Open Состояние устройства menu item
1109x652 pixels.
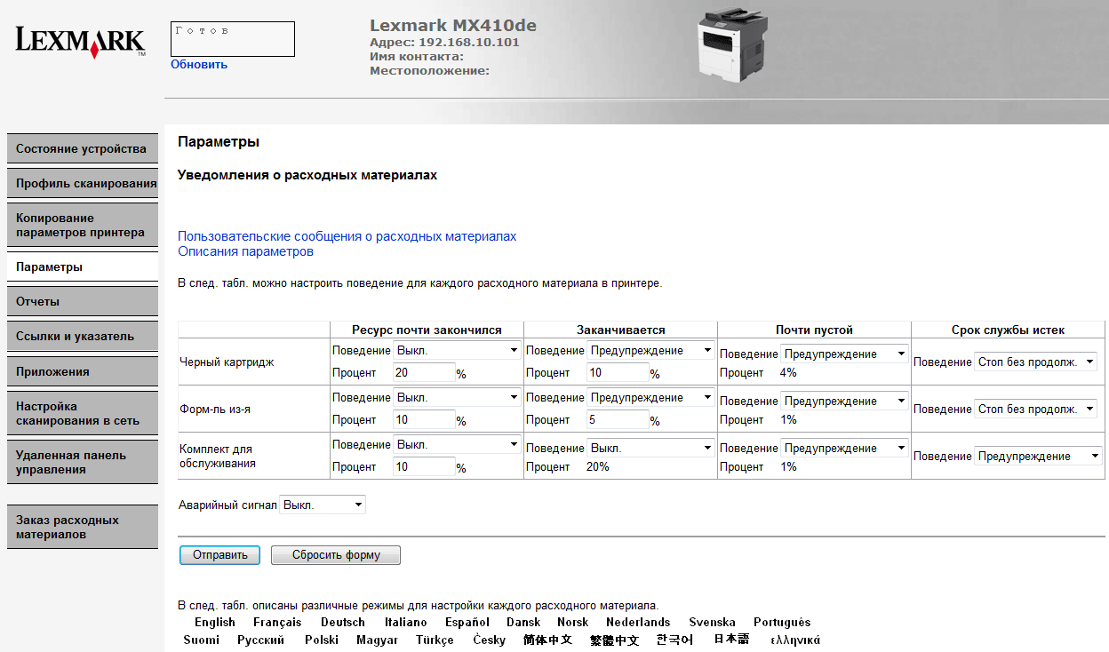(x=83, y=148)
